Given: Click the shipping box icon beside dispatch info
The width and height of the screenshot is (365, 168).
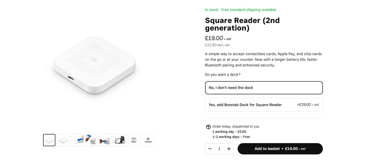Looking at the screenshot, I should coord(208,126).
